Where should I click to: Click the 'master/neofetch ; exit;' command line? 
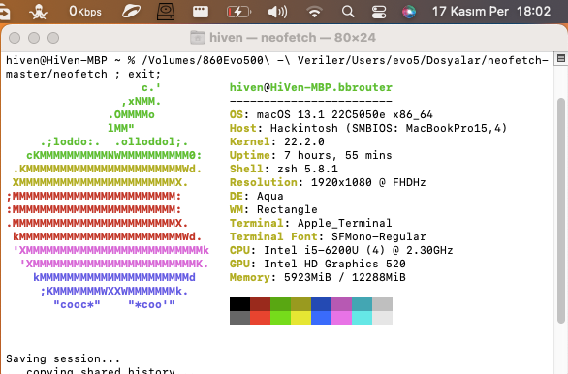[x=83, y=74]
